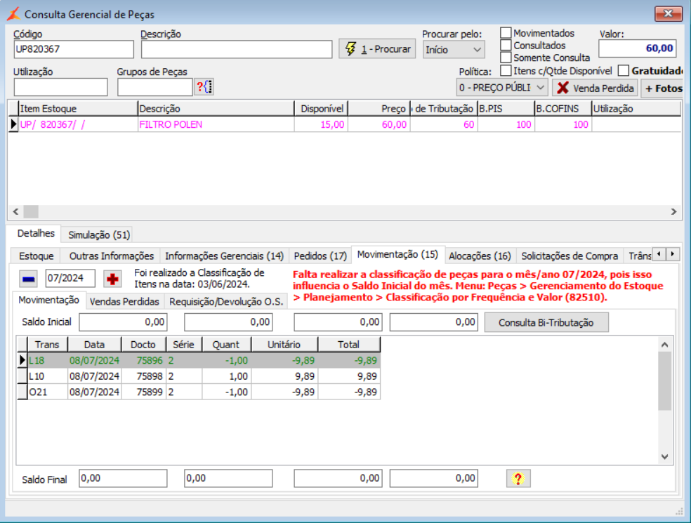Click movement grid vertical scrollbar thumb
The image size is (691, 523).
pyautogui.click(x=664, y=381)
